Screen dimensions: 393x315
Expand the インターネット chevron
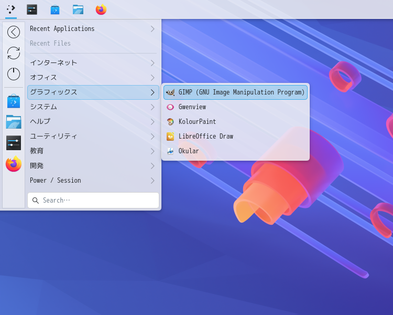click(152, 63)
